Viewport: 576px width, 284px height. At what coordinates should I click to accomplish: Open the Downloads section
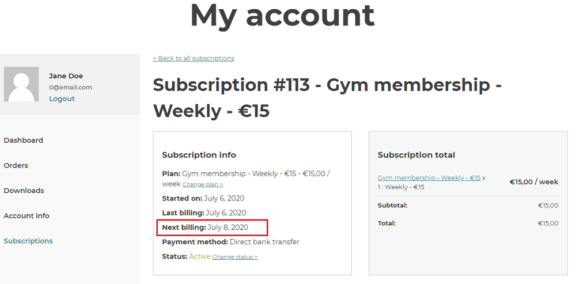tap(24, 191)
